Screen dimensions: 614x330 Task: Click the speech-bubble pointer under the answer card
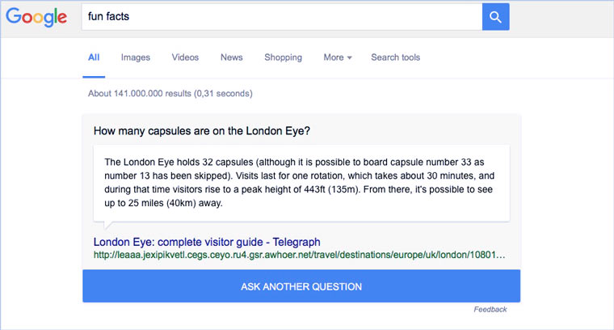(x=109, y=225)
